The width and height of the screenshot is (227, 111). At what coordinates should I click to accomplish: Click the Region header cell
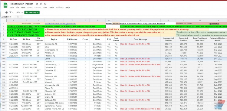click(x=54, y=39)
